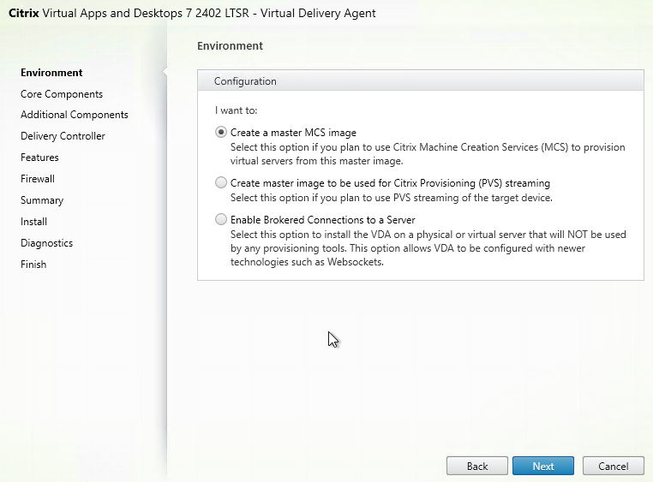This screenshot has height=482, width=653.
Task: Click the PVS streaming description text
Action: pyautogui.click(x=392, y=198)
